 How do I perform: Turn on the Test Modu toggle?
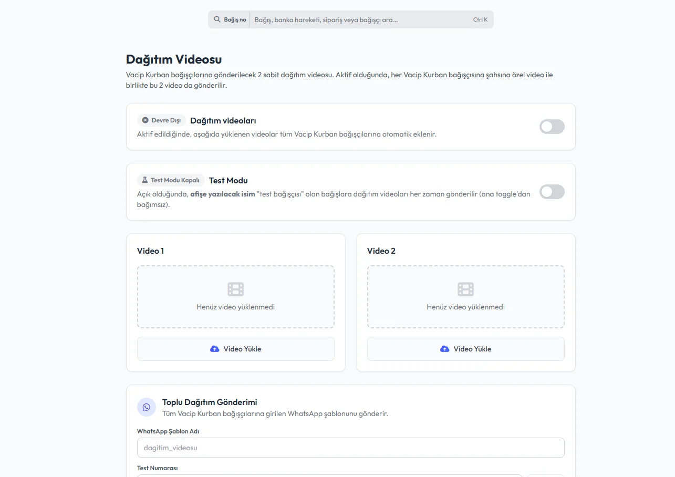[x=552, y=192]
